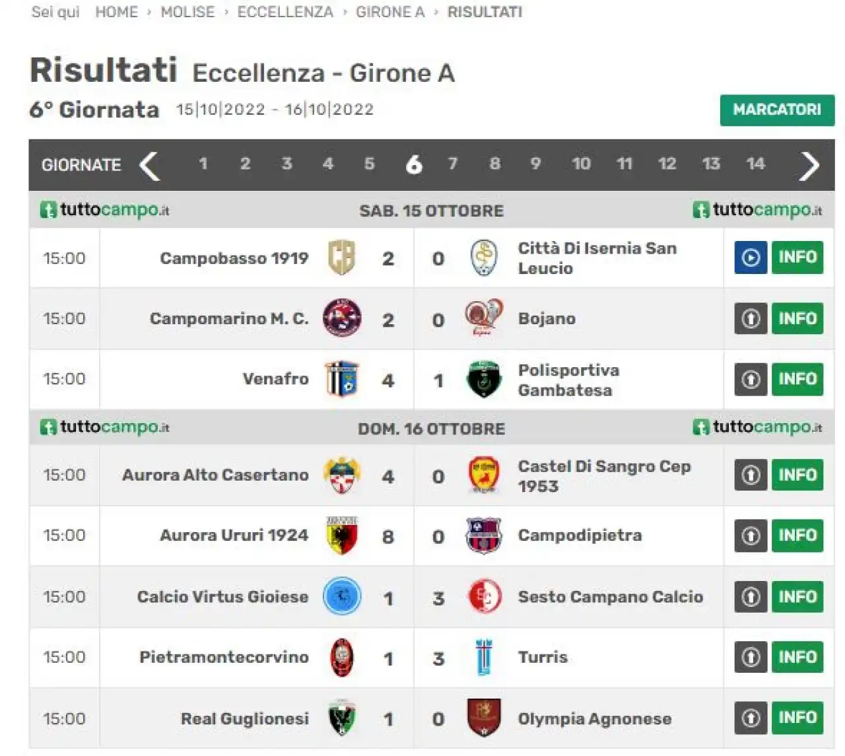The width and height of the screenshot is (845, 756).
Task: Go to next giornate with right arrow
Action: 809,165
